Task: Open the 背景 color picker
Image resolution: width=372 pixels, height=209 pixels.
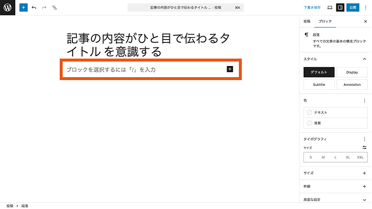Action: pyautogui.click(x=335, y=123)
